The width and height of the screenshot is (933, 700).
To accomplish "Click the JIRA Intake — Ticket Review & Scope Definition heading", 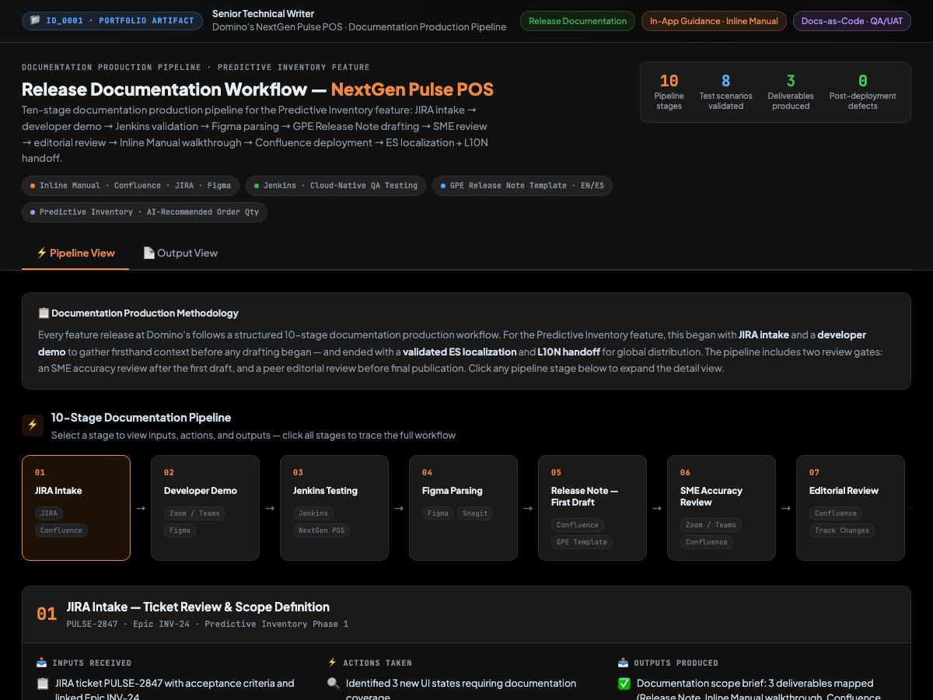I will (198, 607).
